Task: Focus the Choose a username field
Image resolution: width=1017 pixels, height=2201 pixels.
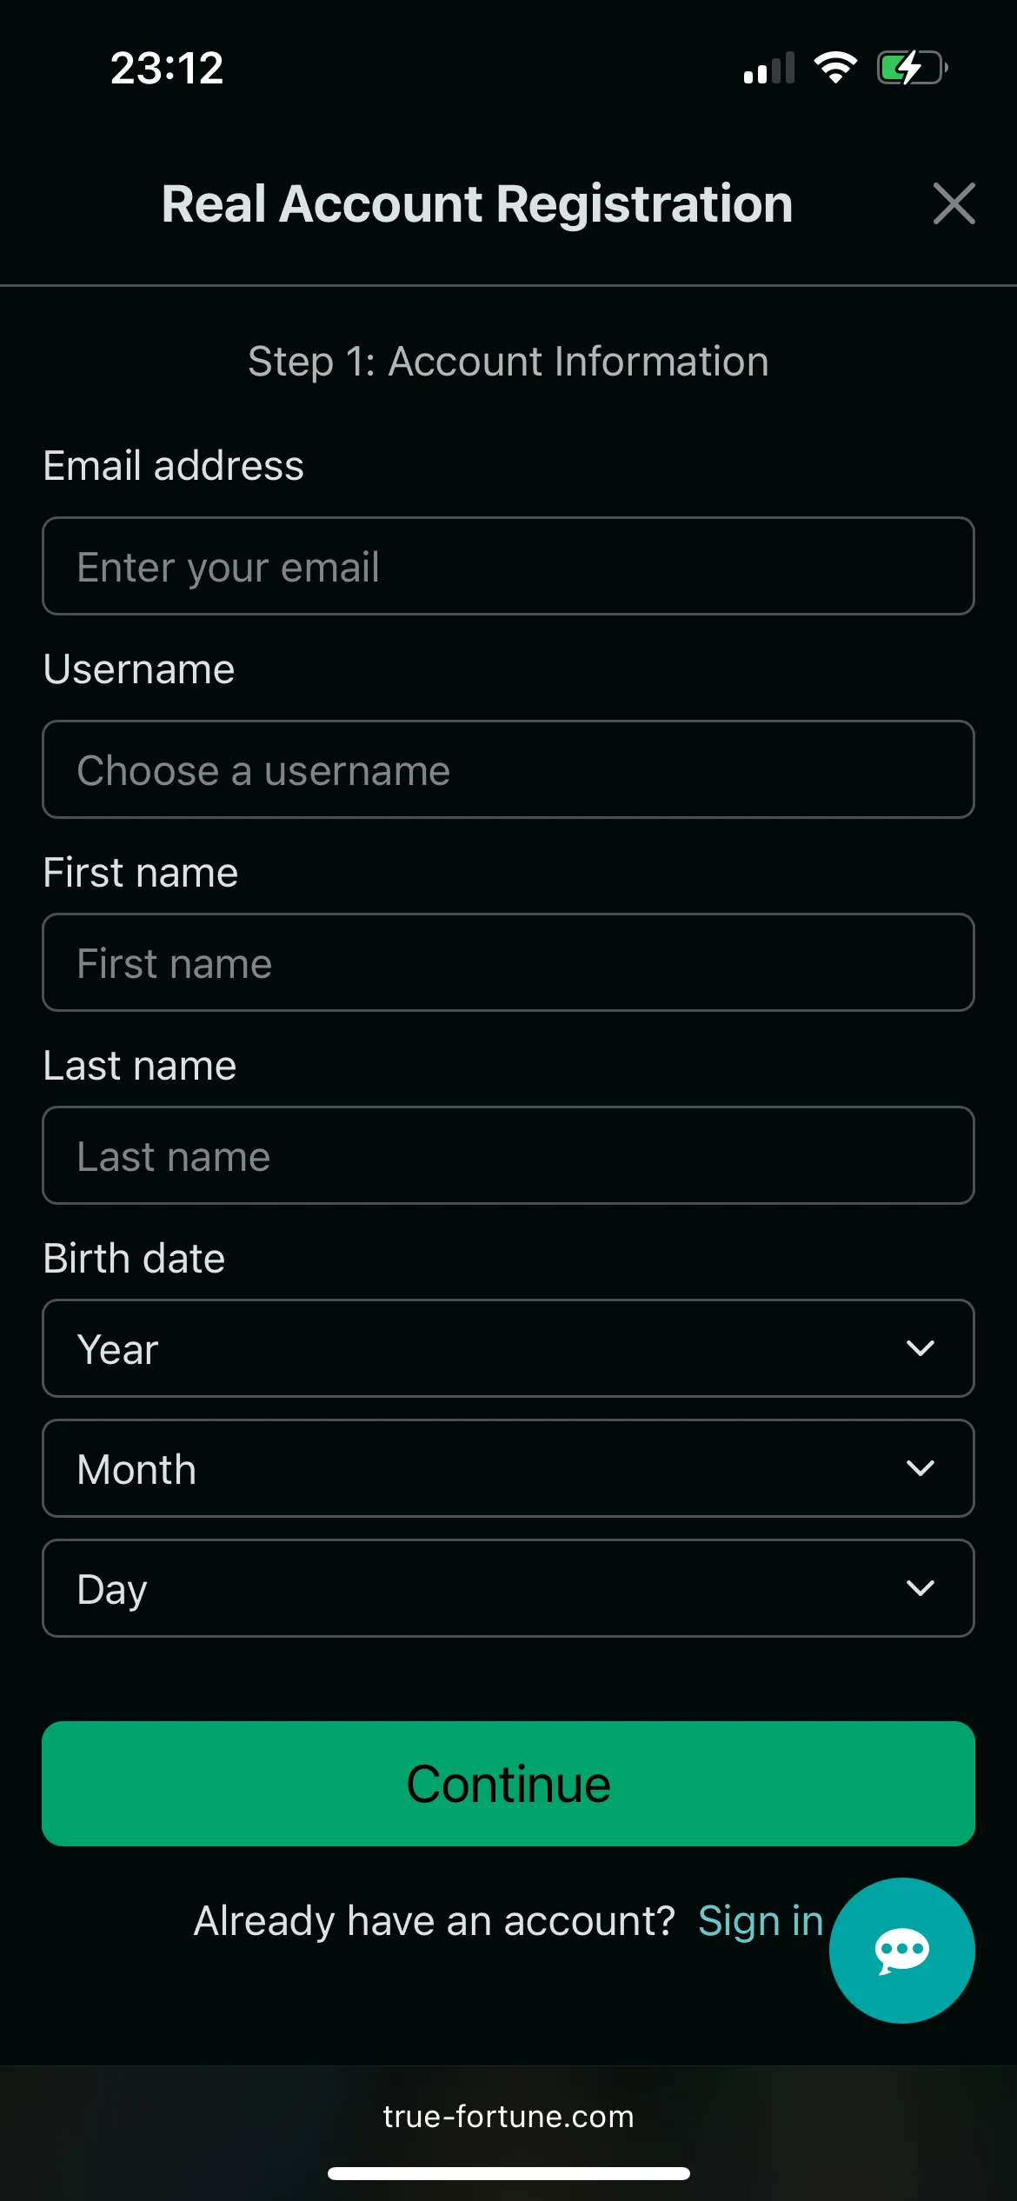Action: pyautogui.click(x=508, y=769)
